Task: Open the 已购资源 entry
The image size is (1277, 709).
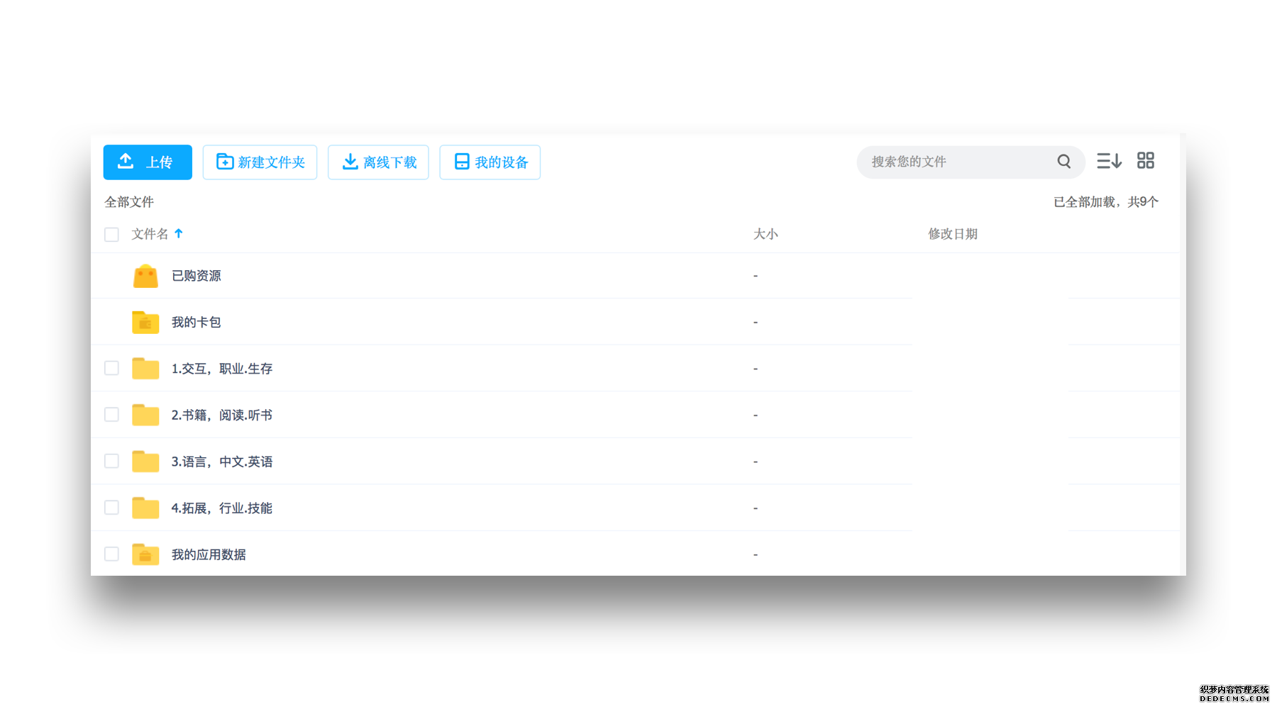Action: click(197, 276)
